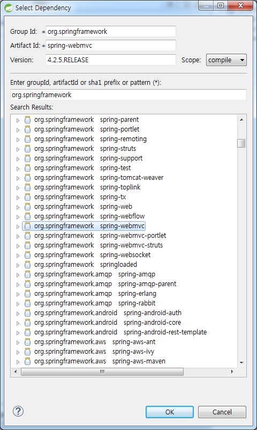
Task: Click the horizontal scroll right arrow
Action: (x=232, y=371)
